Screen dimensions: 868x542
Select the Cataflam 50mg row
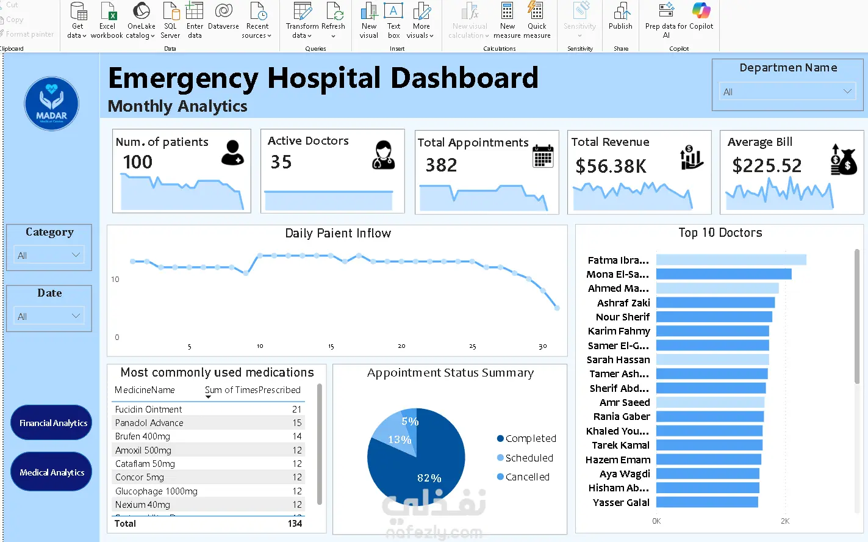(209, 463)
